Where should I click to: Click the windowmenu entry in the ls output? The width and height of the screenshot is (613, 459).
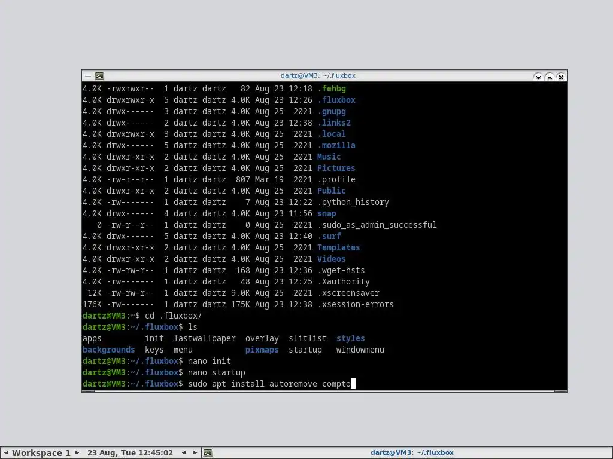[360, 350]
